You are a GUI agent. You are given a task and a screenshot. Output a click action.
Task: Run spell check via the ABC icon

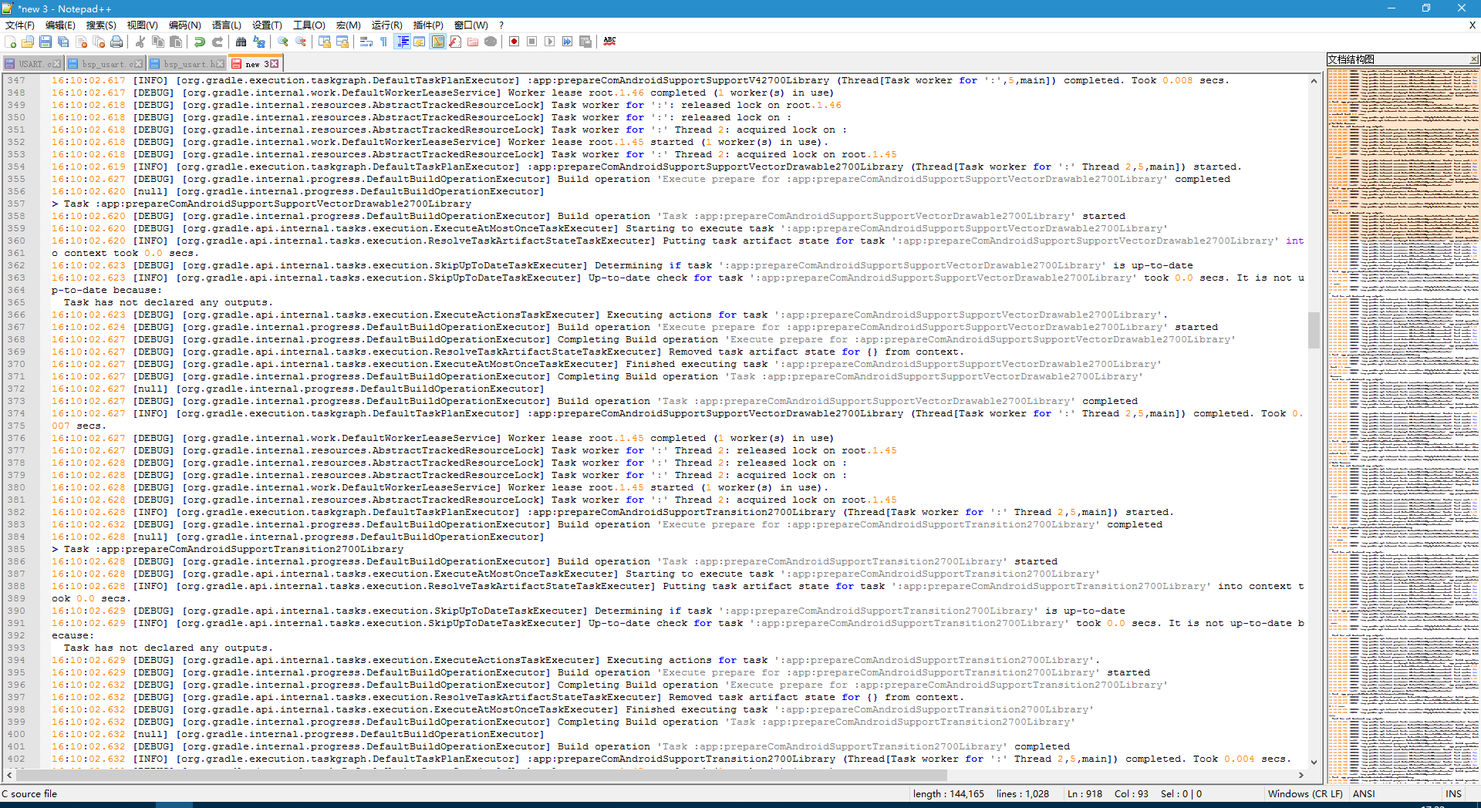(609, 42)
